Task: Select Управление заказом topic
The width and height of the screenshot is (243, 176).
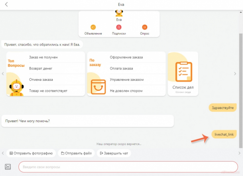Action: click(x=138, y=80)
